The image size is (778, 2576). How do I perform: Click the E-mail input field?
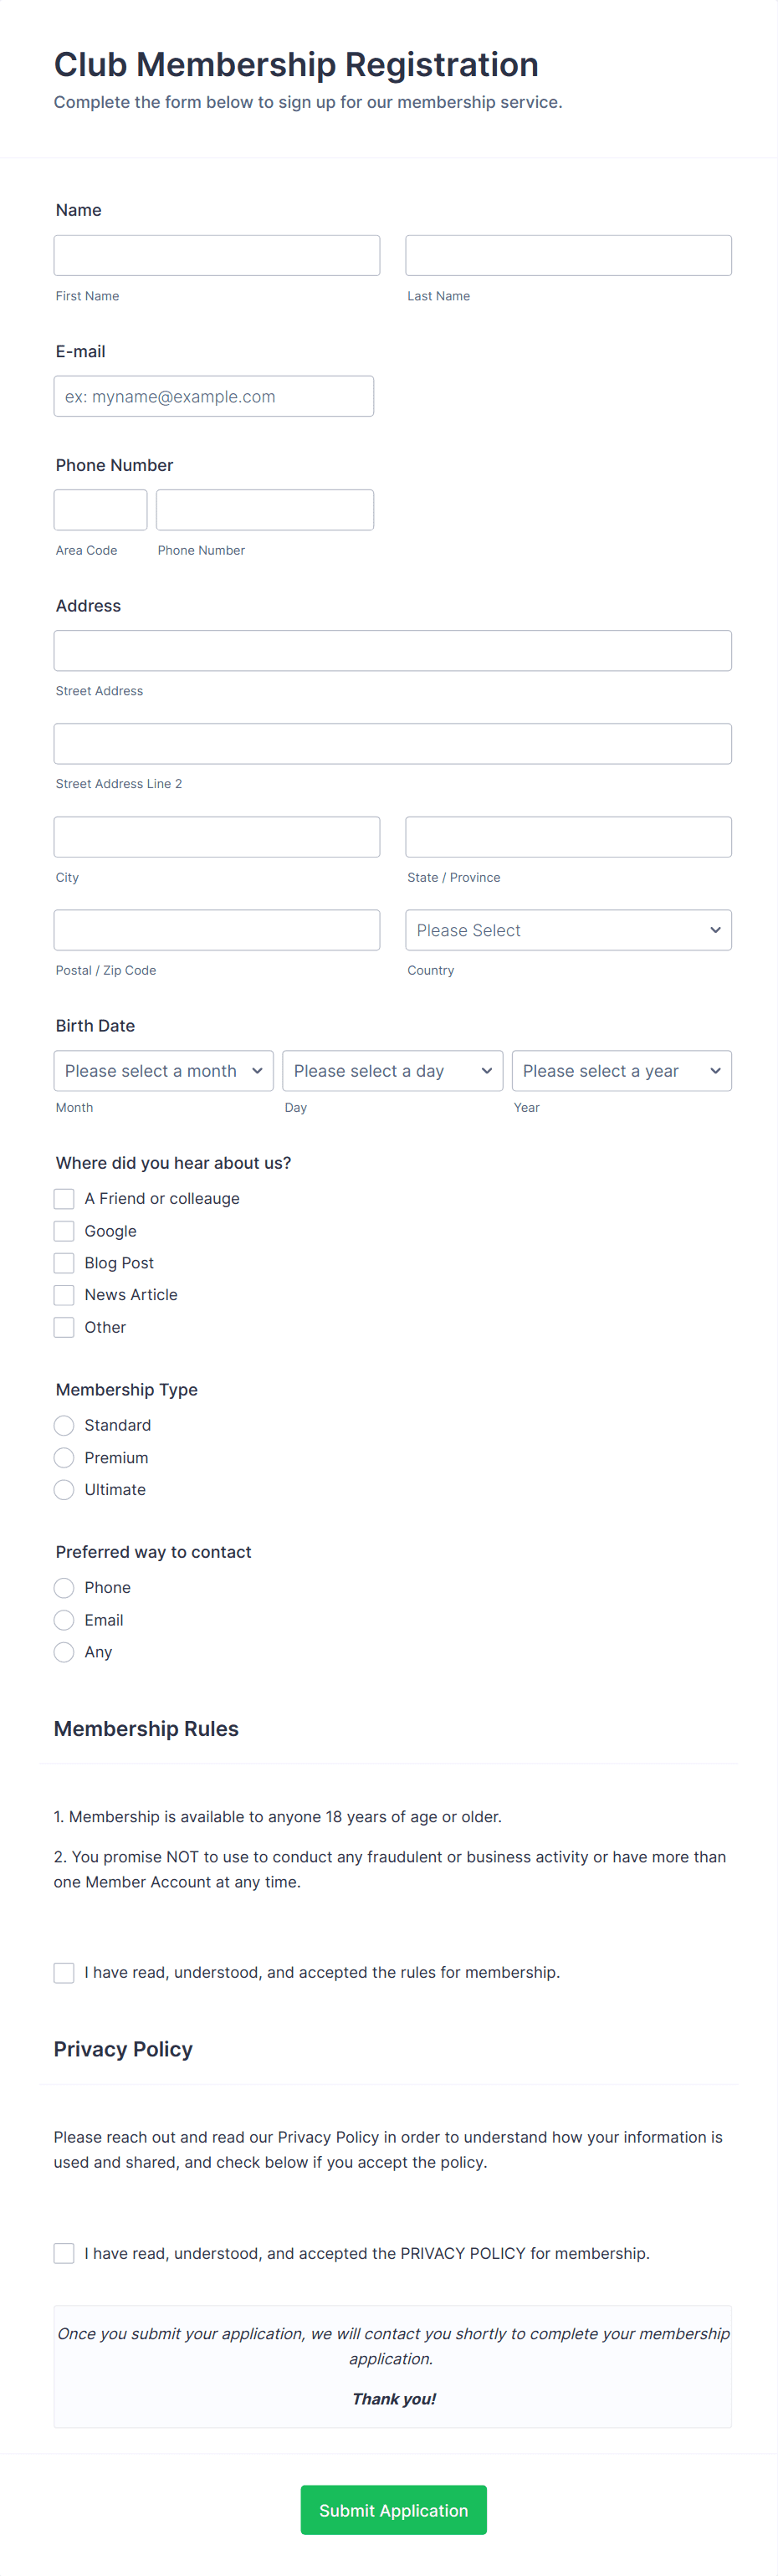click(x=213, y=396)
